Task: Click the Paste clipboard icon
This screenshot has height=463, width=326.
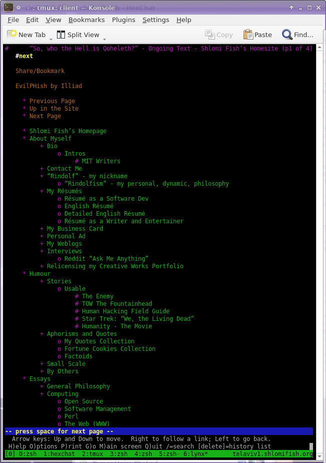Action: [248, 35]
